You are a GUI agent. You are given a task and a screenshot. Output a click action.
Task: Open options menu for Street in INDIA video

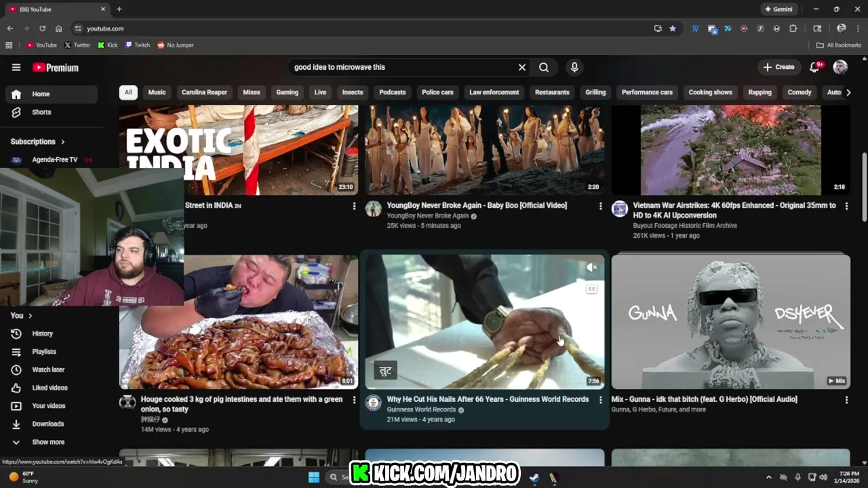354,206
